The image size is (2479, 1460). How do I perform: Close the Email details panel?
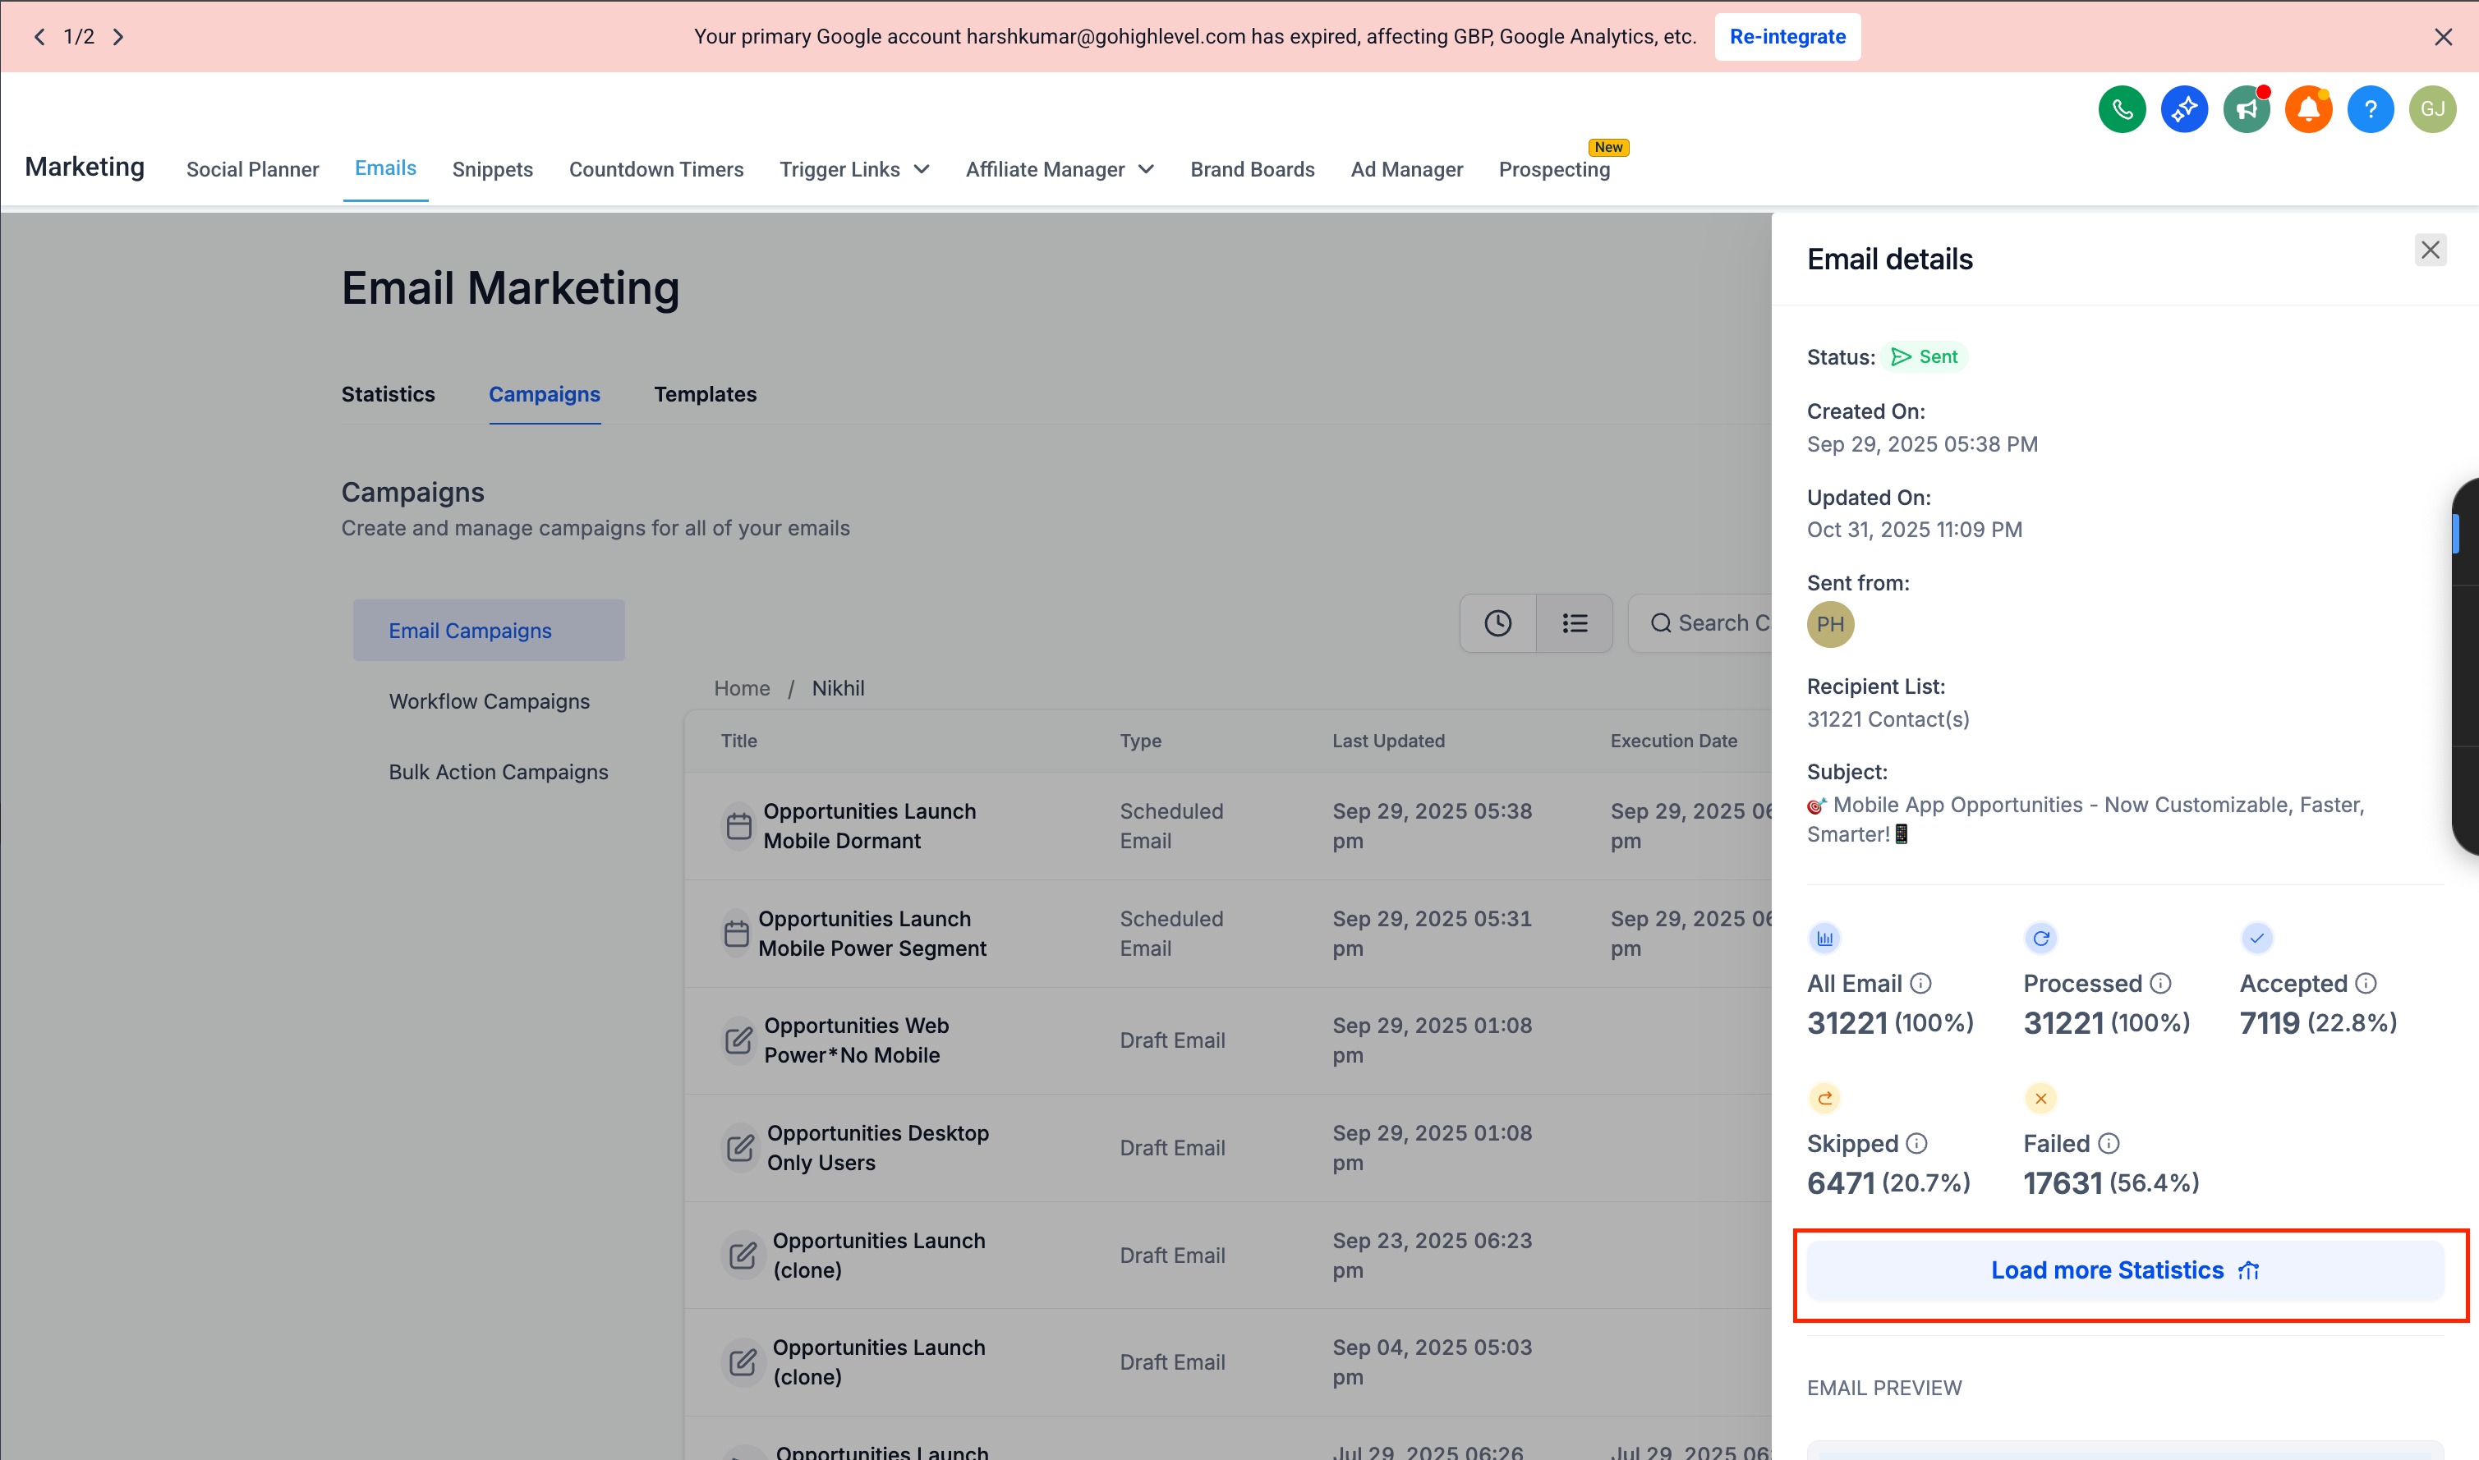click(x=2430, y=250)
